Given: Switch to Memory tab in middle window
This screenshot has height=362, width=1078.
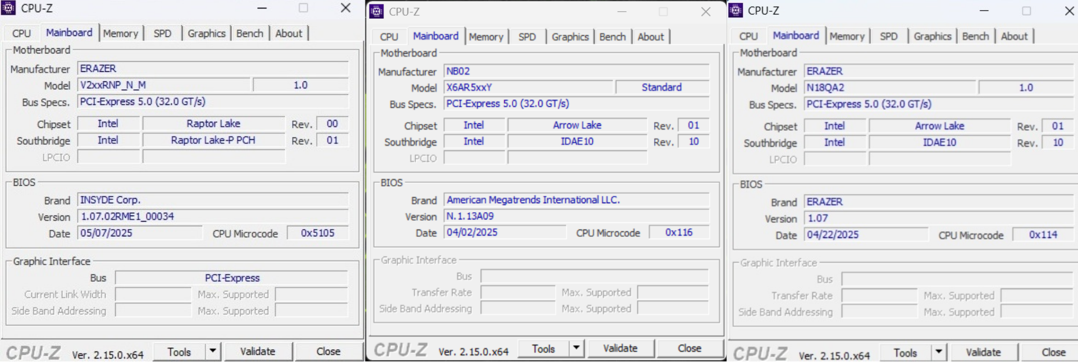Looking at the screenshot, I should [x=486, y=36].
